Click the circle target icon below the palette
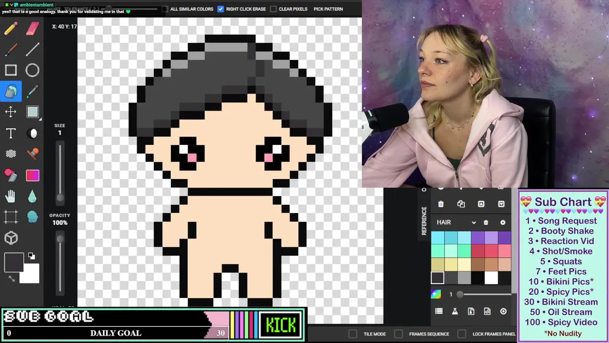 pos(503,312)
